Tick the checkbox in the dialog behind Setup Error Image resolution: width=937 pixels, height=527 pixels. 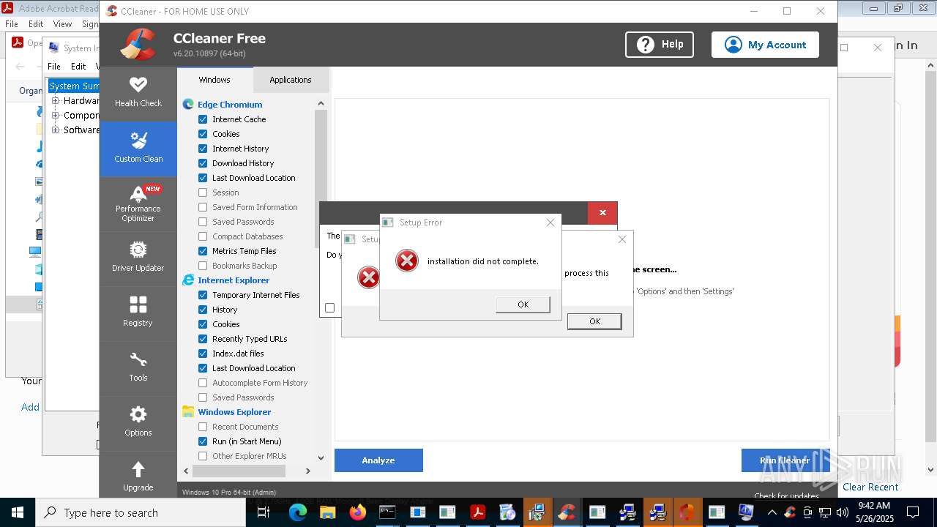[x=330, y=308]
